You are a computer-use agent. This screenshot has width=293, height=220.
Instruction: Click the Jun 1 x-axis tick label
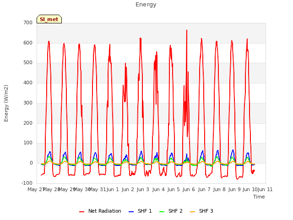113,189
